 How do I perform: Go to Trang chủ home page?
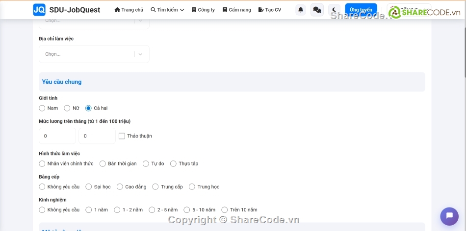129,10
